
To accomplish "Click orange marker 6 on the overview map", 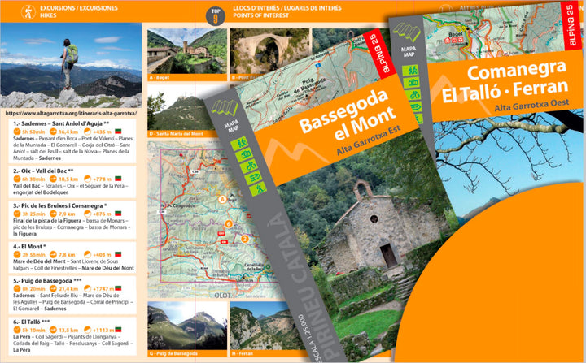I will pyautogui.click(x=229, y=224).
